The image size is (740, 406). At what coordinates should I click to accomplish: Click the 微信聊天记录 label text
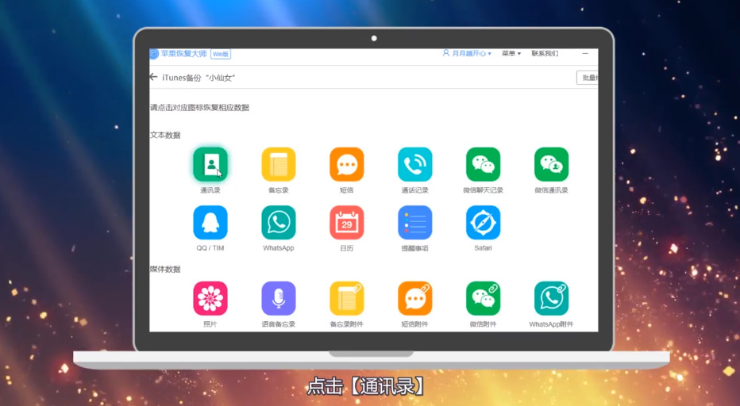tap(484, 190)
